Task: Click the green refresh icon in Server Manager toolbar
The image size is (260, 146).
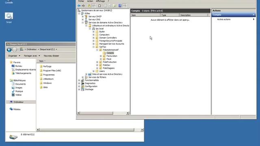Action: tap(114, 6)
